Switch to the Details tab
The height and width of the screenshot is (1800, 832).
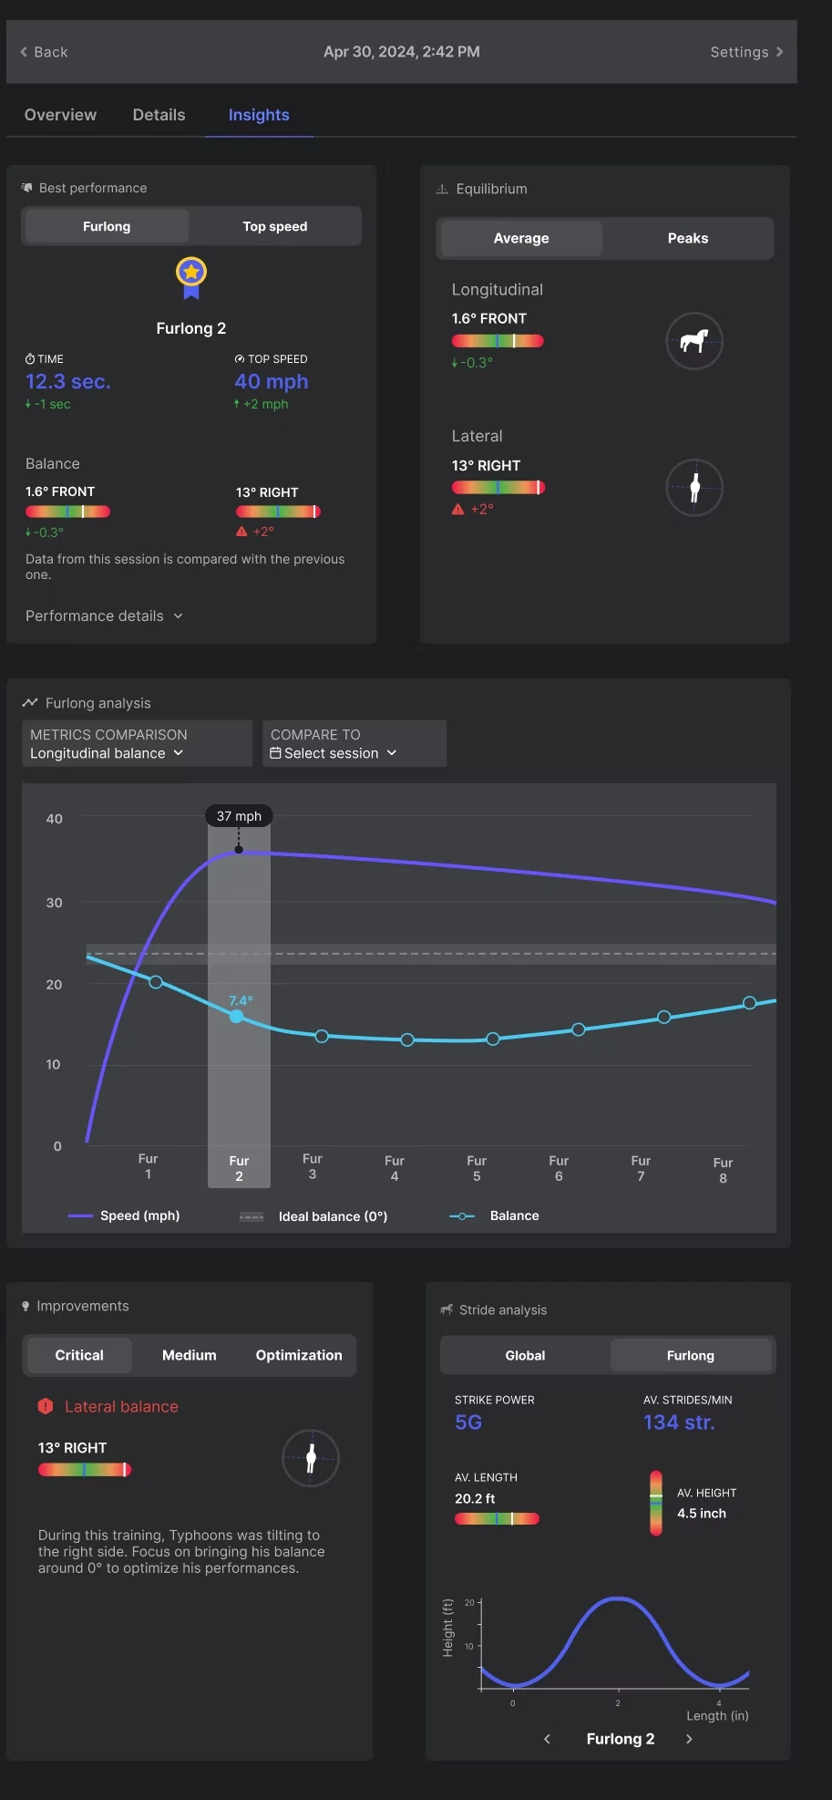(159, 115)
